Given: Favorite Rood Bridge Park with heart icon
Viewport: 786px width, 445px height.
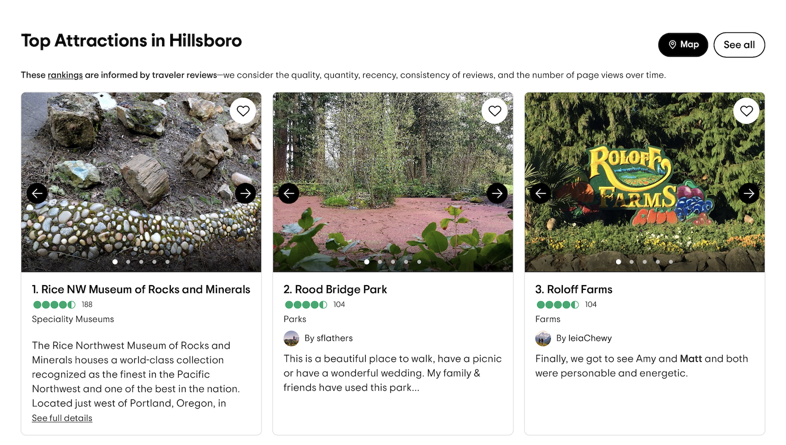Looking at the screenshot, I should (495, 111).
